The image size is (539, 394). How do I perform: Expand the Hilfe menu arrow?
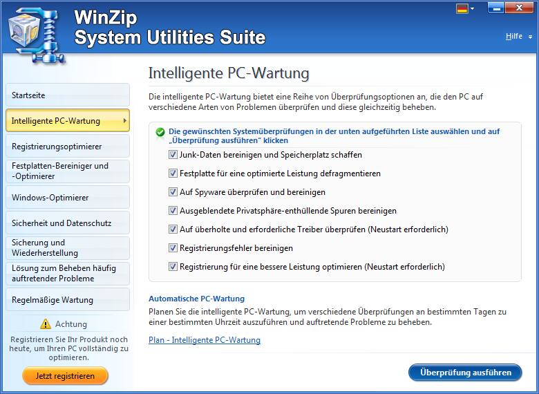point(530,37)
